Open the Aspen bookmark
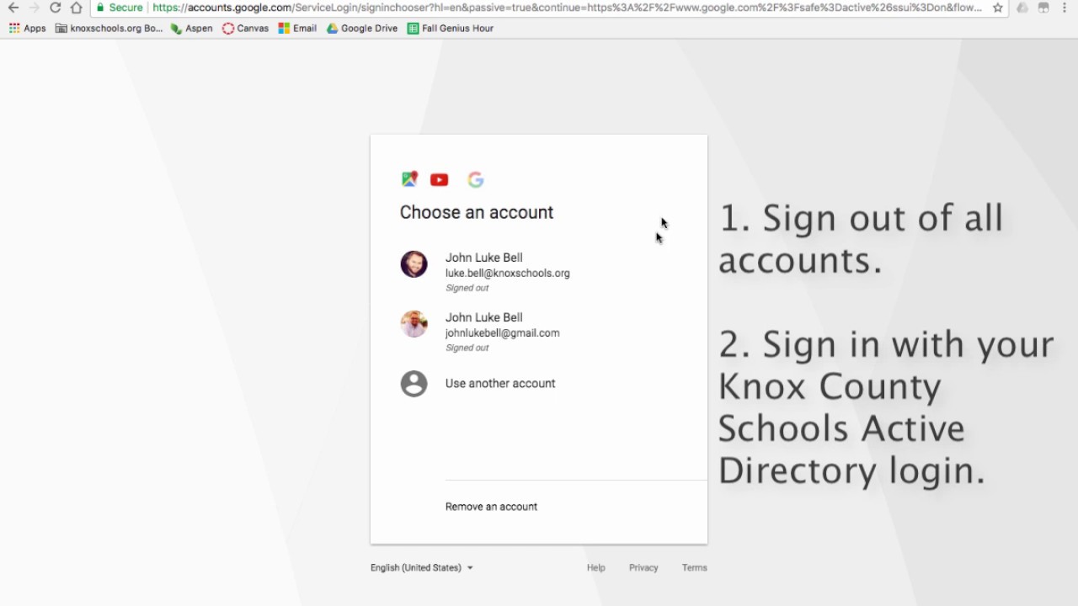Screen dimensions: 1078x606 [x=191, y=28]
